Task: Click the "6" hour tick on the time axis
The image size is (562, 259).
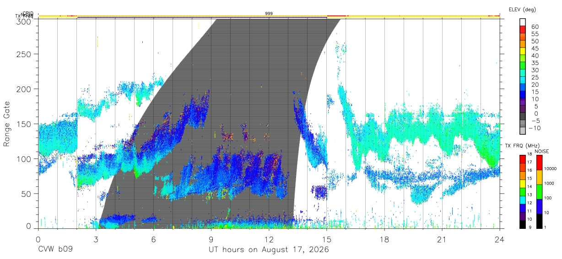Action: point(154,238)
